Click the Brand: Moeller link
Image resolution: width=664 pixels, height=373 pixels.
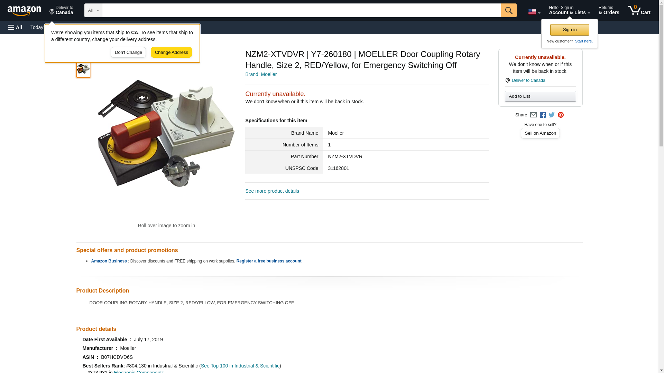click(x=261, y=74)
